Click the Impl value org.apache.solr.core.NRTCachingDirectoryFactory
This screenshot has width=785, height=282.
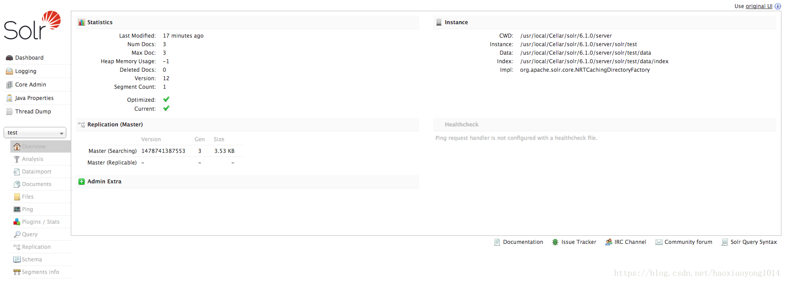[585, 70]
